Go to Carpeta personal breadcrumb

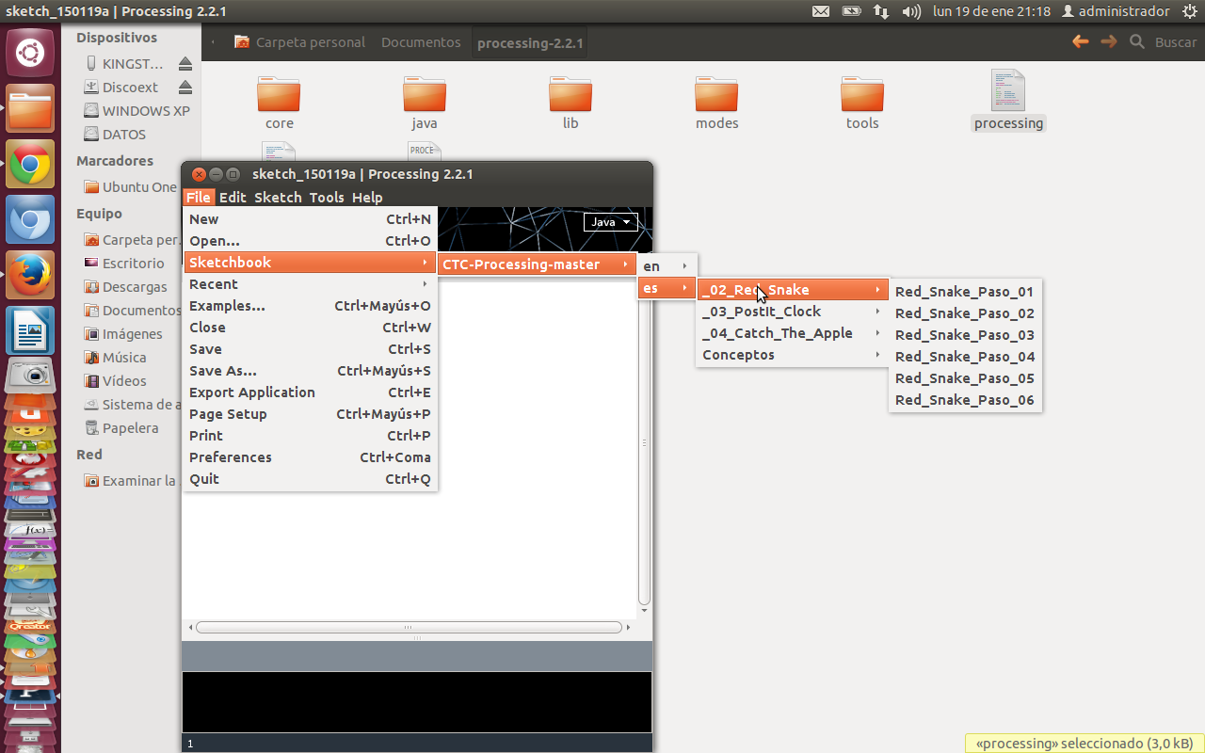pyautogui.click(x=299, y=42)
